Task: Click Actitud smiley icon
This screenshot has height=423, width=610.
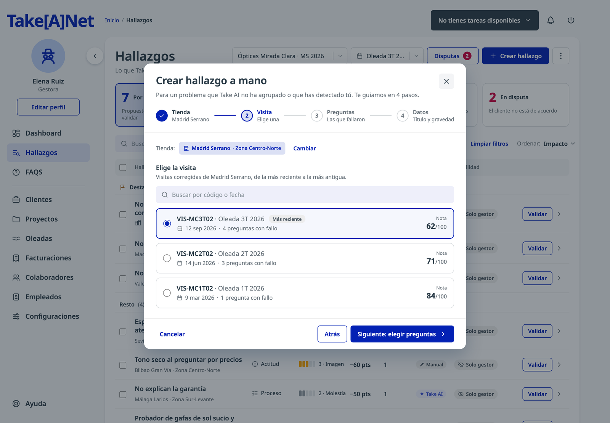Action: [255, 364]
